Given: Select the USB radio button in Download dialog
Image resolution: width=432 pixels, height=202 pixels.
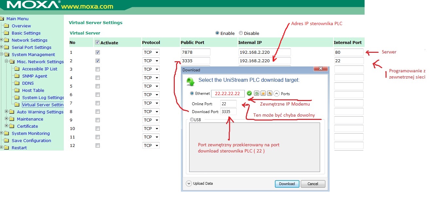Looking at the screenshot, I should (192, 120).
